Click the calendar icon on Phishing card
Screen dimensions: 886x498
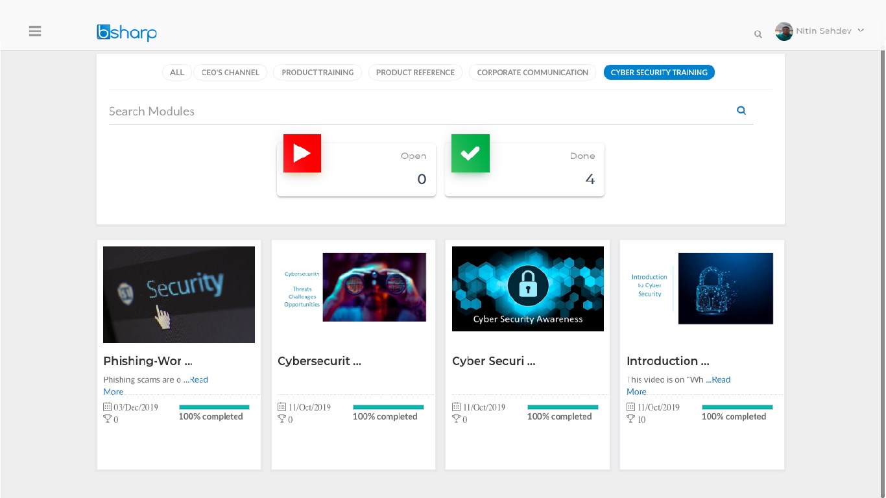tap(108, 407)
